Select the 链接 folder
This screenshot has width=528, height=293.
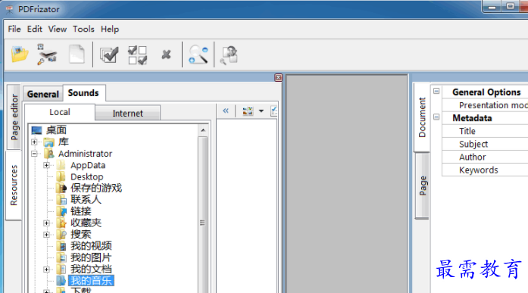pos(81,211)
